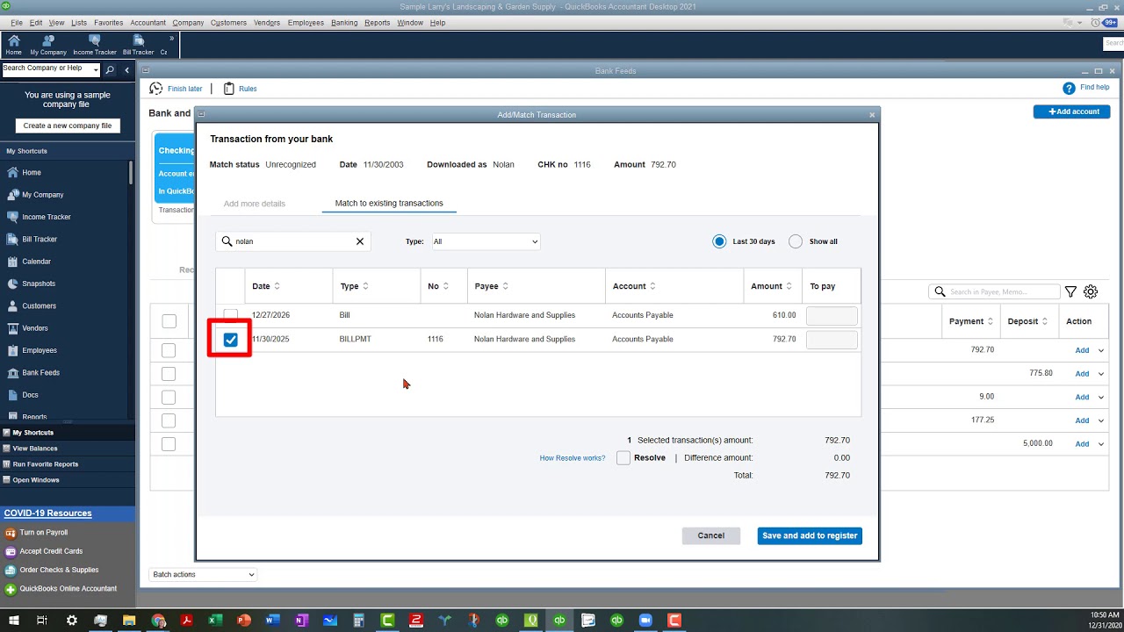1124x632 pixels.
Task: Open Zoom from Windows taskbar
Action: point(645,620)
